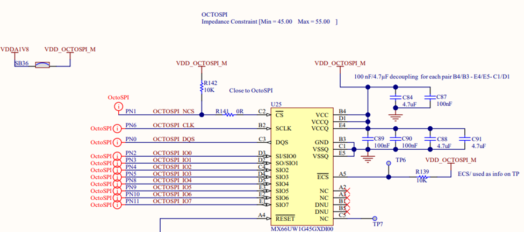Select the info marker on the OCTOSPI_DQS line
The width and height of the screenshot is (524, 232).
click(x=117, y=142)
